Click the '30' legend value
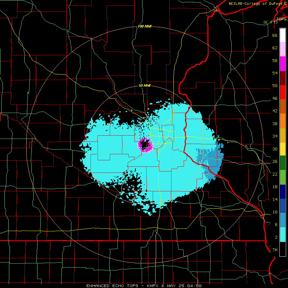 coord(275,149)
